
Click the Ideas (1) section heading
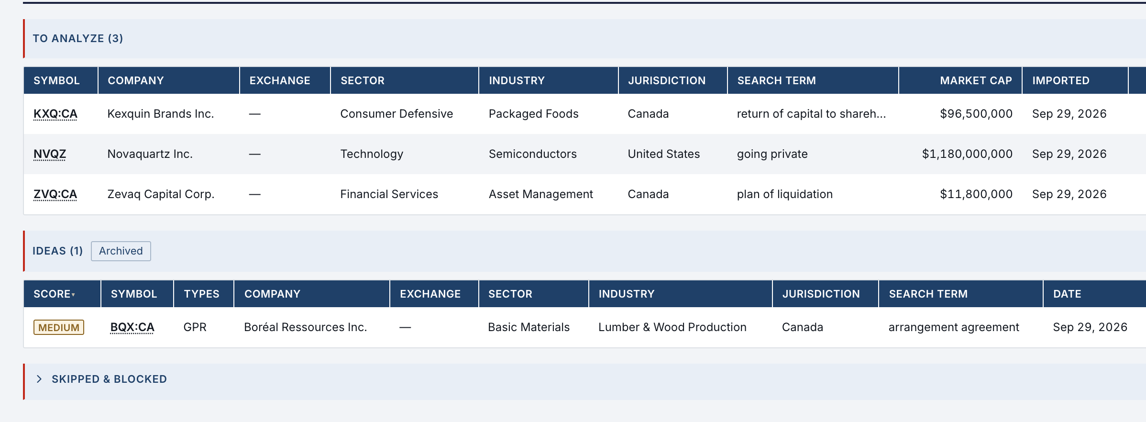[x=58, y=251]
